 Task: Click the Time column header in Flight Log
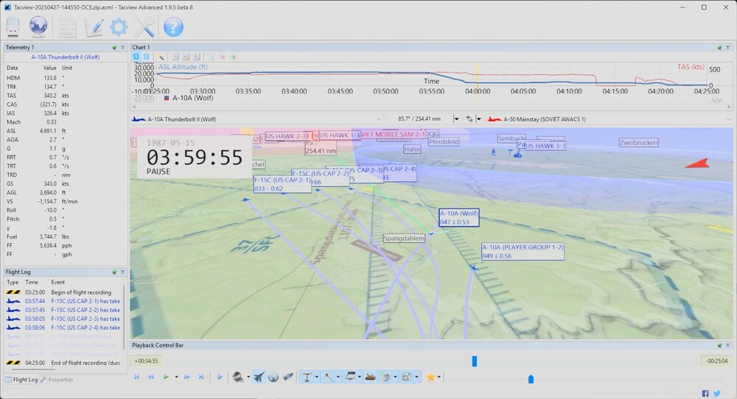[32, 282]
